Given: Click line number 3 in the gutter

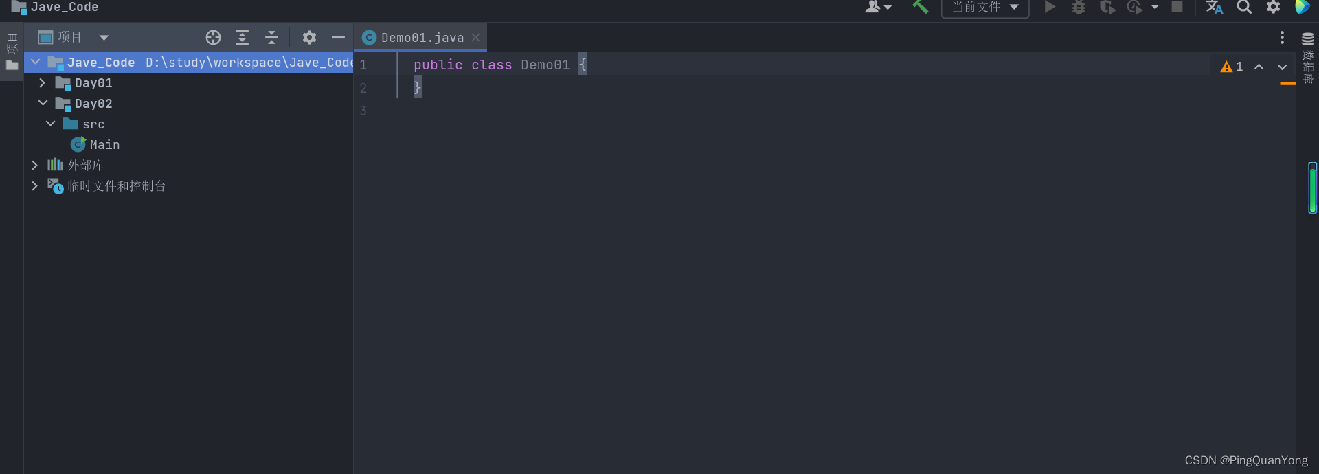Looking at the screenshot, I should tap(363, 111).
